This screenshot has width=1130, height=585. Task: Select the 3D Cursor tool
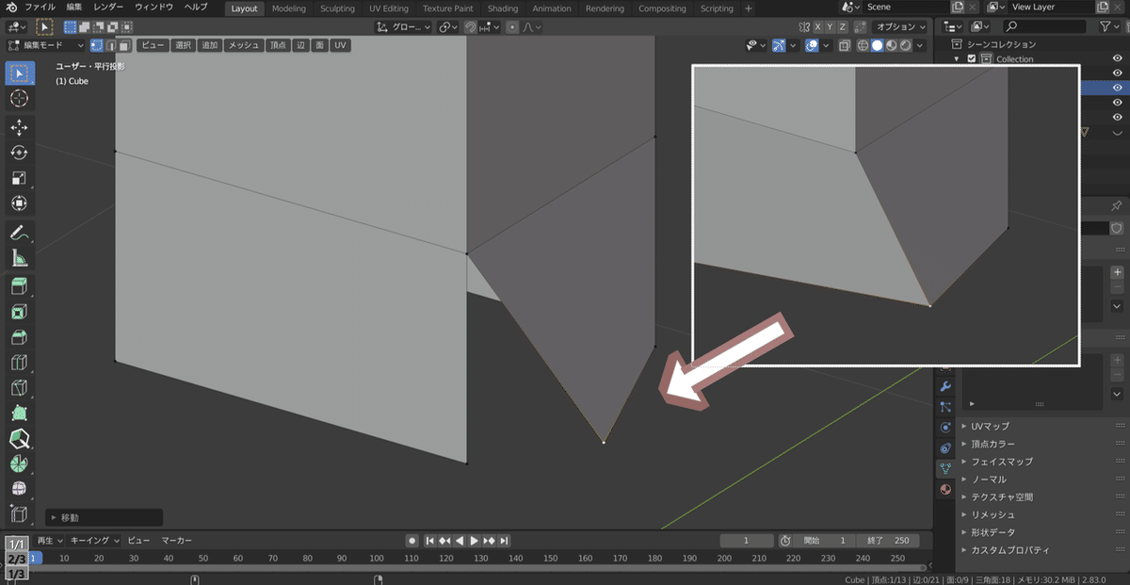pyautogui.click(x=20, y=99)
